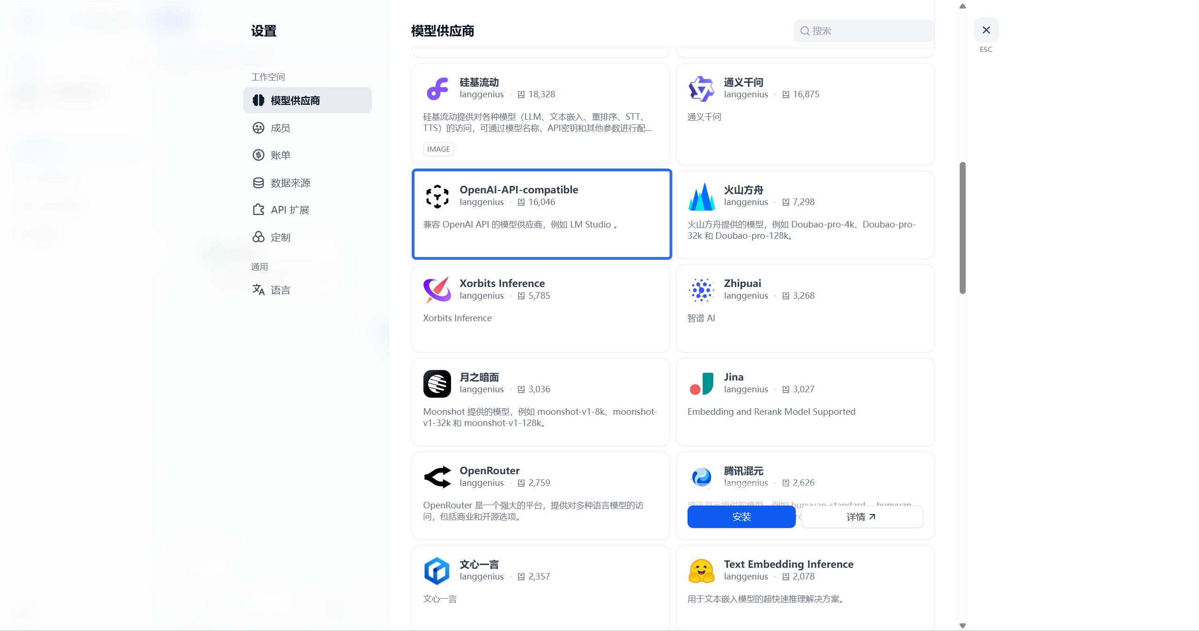Click the 月之暗面 Moonshot logo icon
The height and width of the screenshot is (631, 1199).
pyautogui.click(x=437, y=383)
